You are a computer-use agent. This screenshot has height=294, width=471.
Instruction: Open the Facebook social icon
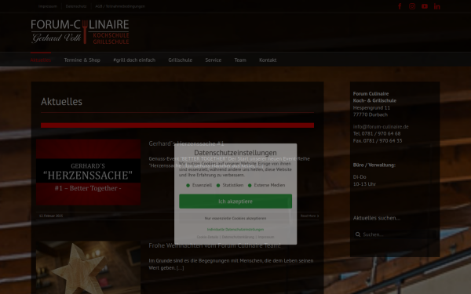coord(400,6)
